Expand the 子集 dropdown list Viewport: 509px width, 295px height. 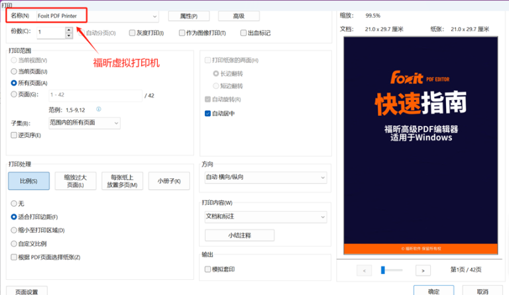(x=84, y=123)
